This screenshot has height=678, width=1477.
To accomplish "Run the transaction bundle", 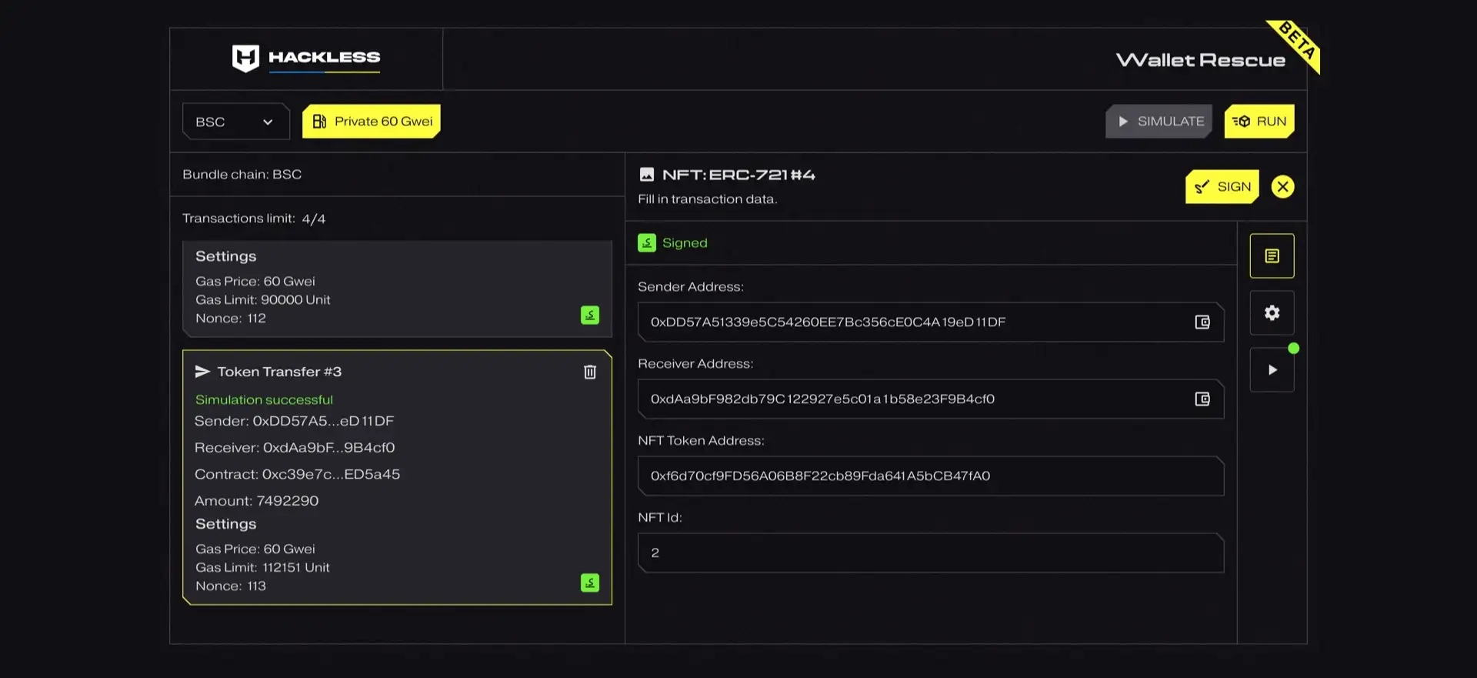I will [x=1259, y=122].
